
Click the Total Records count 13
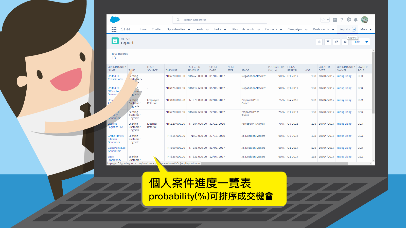(114, 58)
